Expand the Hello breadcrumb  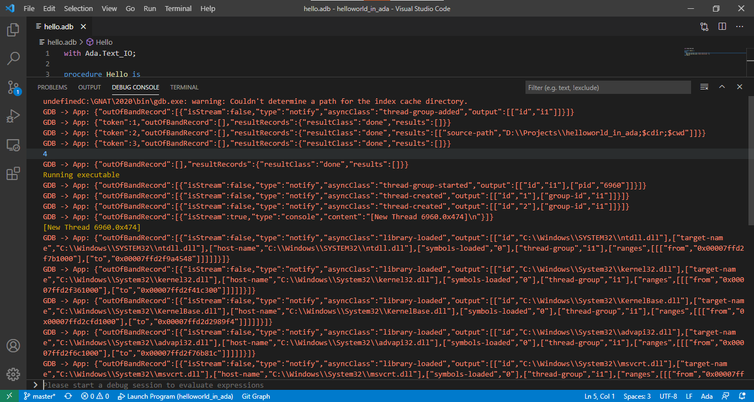point(103,41)
